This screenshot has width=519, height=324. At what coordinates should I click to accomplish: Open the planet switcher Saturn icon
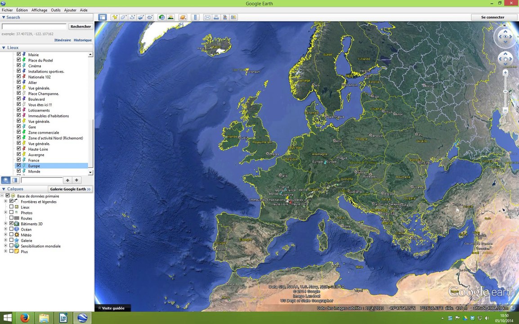coord(183,17)
